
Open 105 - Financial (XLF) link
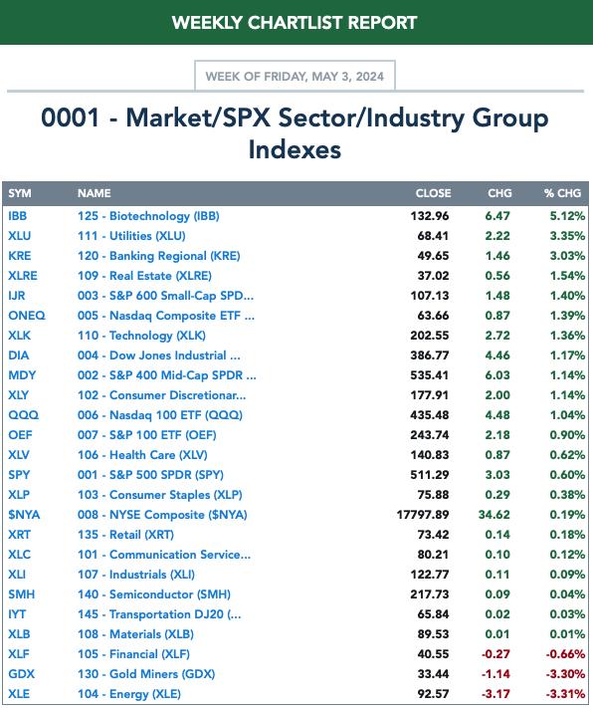tap(133, 654)
